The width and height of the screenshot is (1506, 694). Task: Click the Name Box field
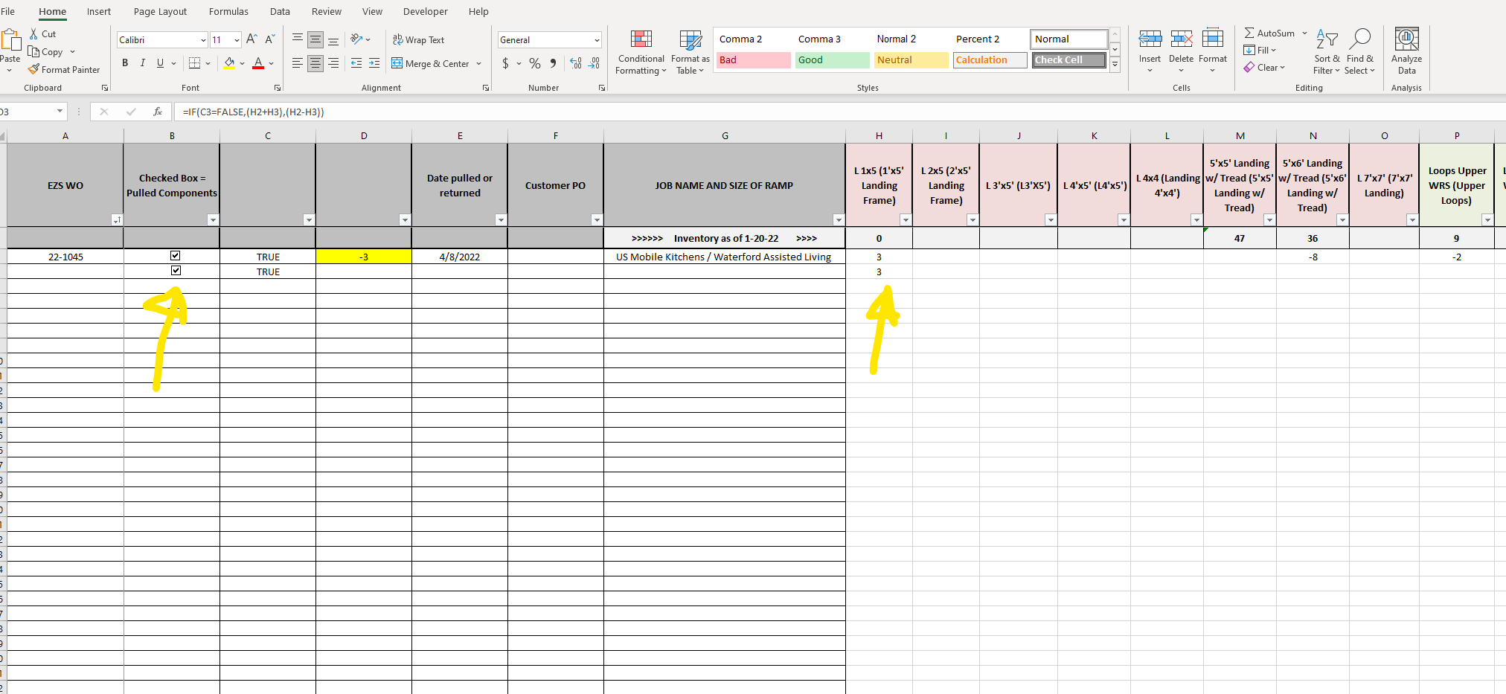[x=27, y=112]
